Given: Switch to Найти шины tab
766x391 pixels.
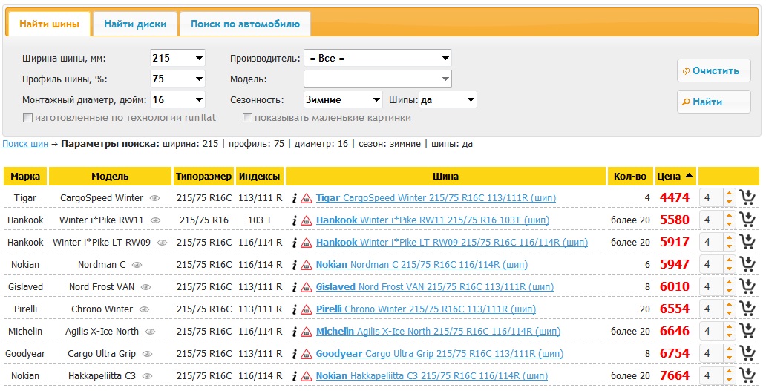Looking at the screenshot, I should point(49,24).
